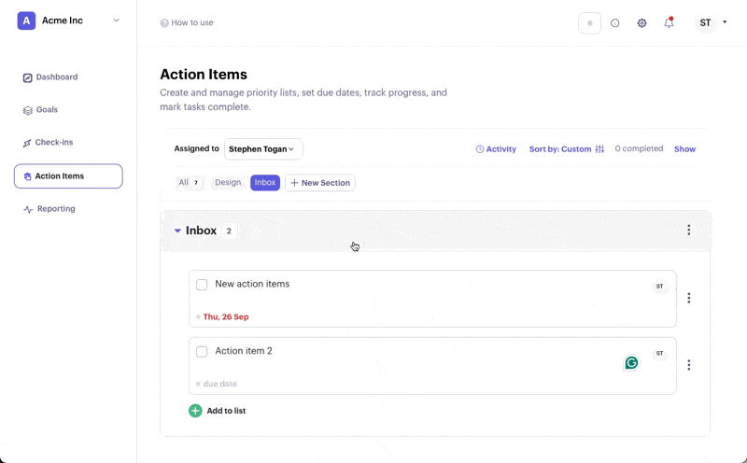
Task: Open the info circle icon in header
Action: pyautogui.click(x=615, y=22)
